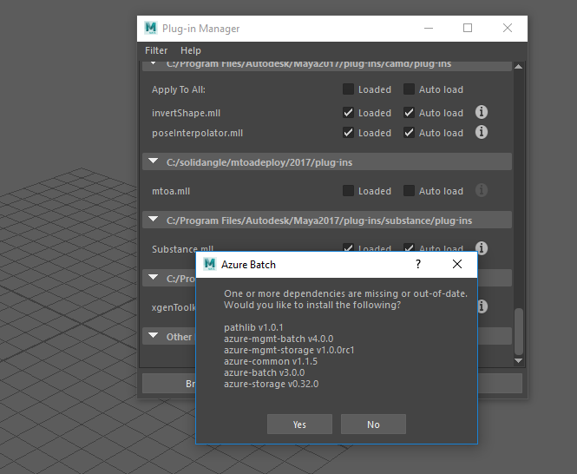Viewport: 577px width, 474px height.
Task: Click the scrollbar up arrow in Plug-in Manager
Action: coord(519,67)
